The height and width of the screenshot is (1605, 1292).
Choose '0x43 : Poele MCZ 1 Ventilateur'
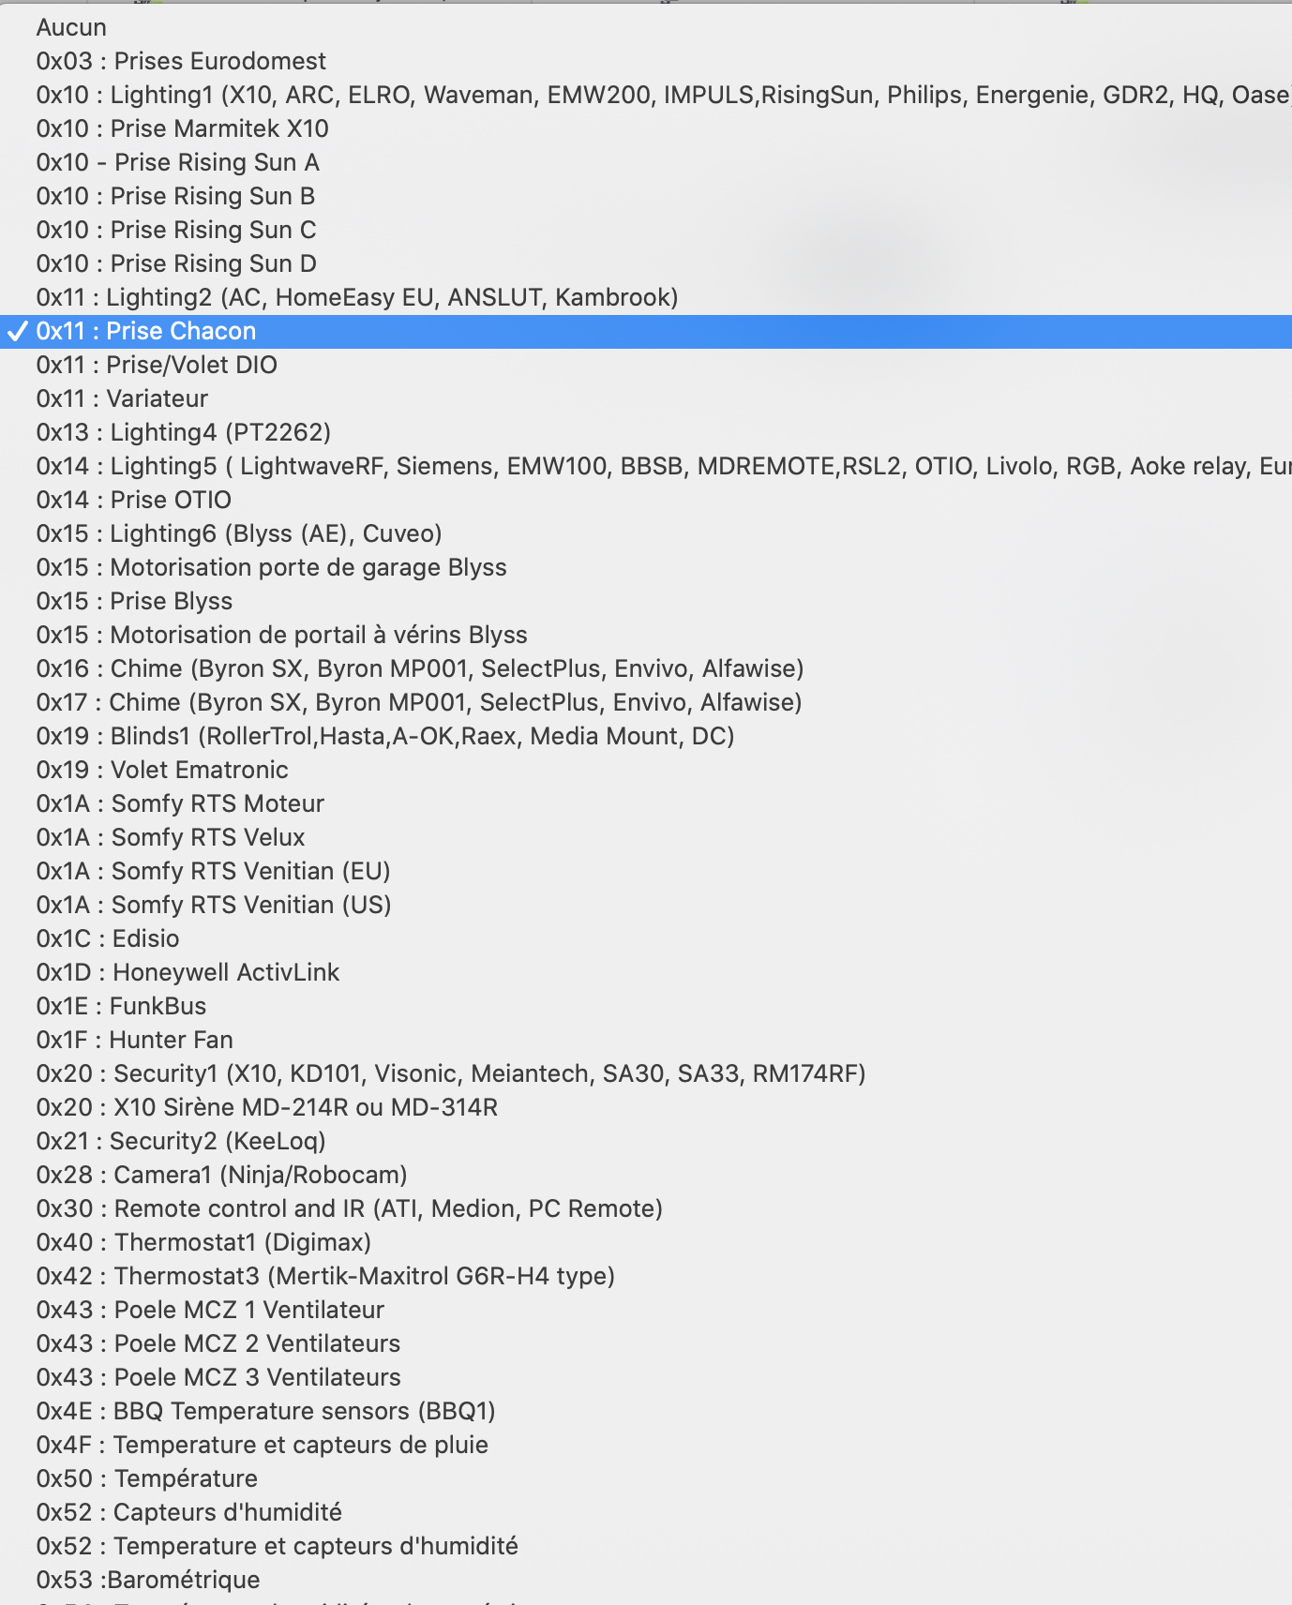[x=646, y=1310]
